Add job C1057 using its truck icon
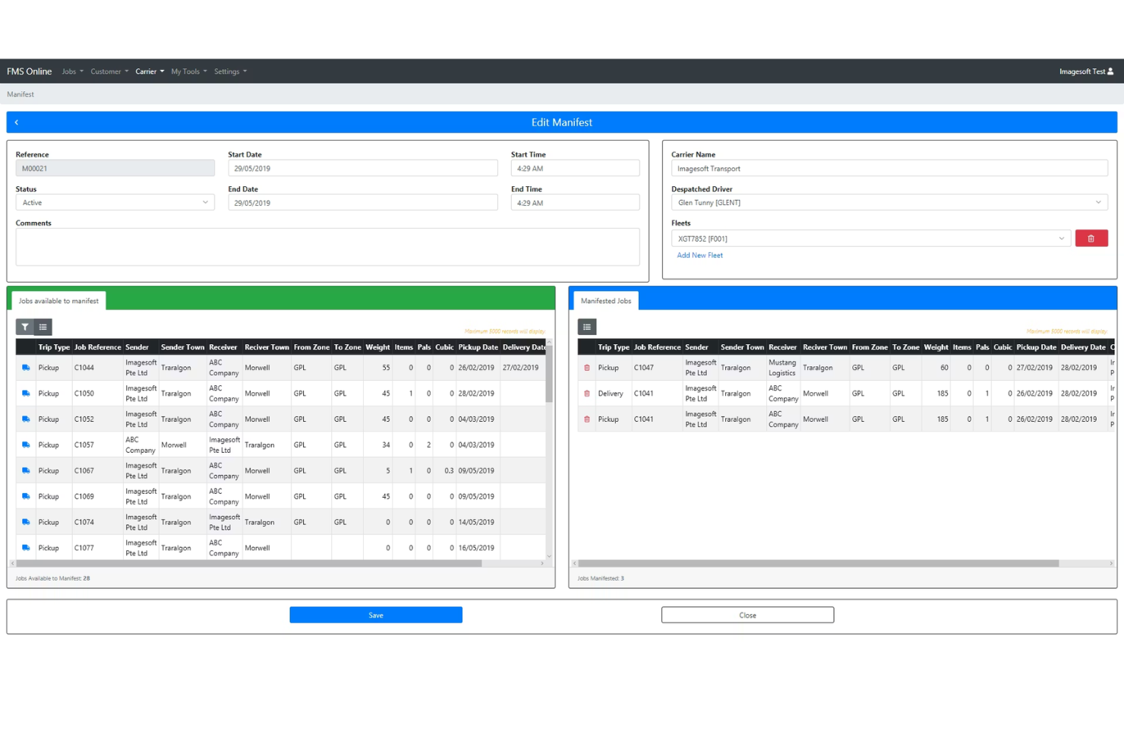1124x750 pixels. coord(26,445)
